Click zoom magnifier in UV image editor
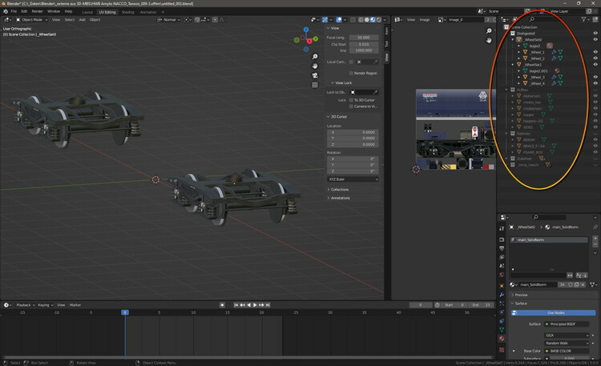The image size is (601, 366). click(x=489, y=31)
